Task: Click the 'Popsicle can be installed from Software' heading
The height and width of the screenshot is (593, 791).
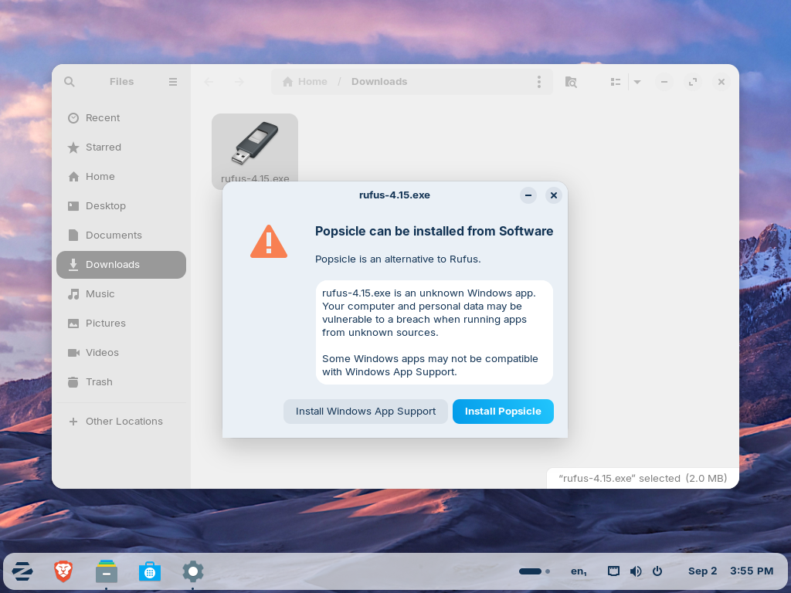Action: pyautogui.click(x=434, y=232)
